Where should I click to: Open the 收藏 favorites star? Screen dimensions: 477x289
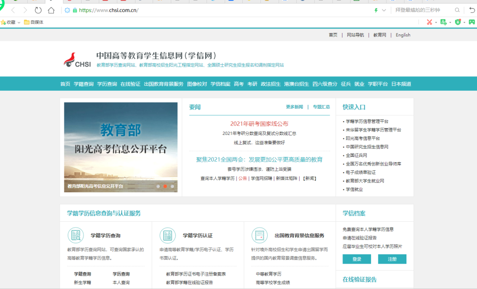(x=3, y=22)
